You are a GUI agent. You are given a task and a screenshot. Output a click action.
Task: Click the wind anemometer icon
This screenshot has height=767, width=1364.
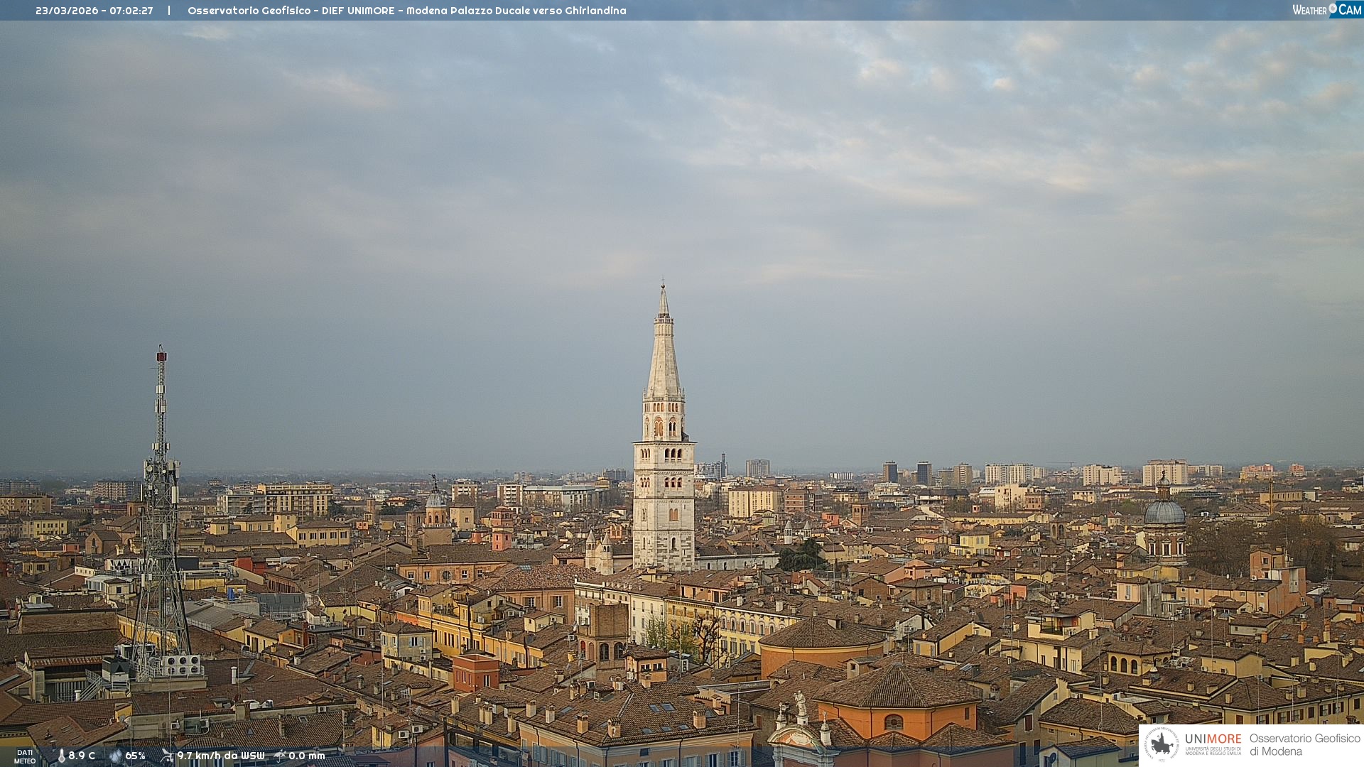coord(167,756)
